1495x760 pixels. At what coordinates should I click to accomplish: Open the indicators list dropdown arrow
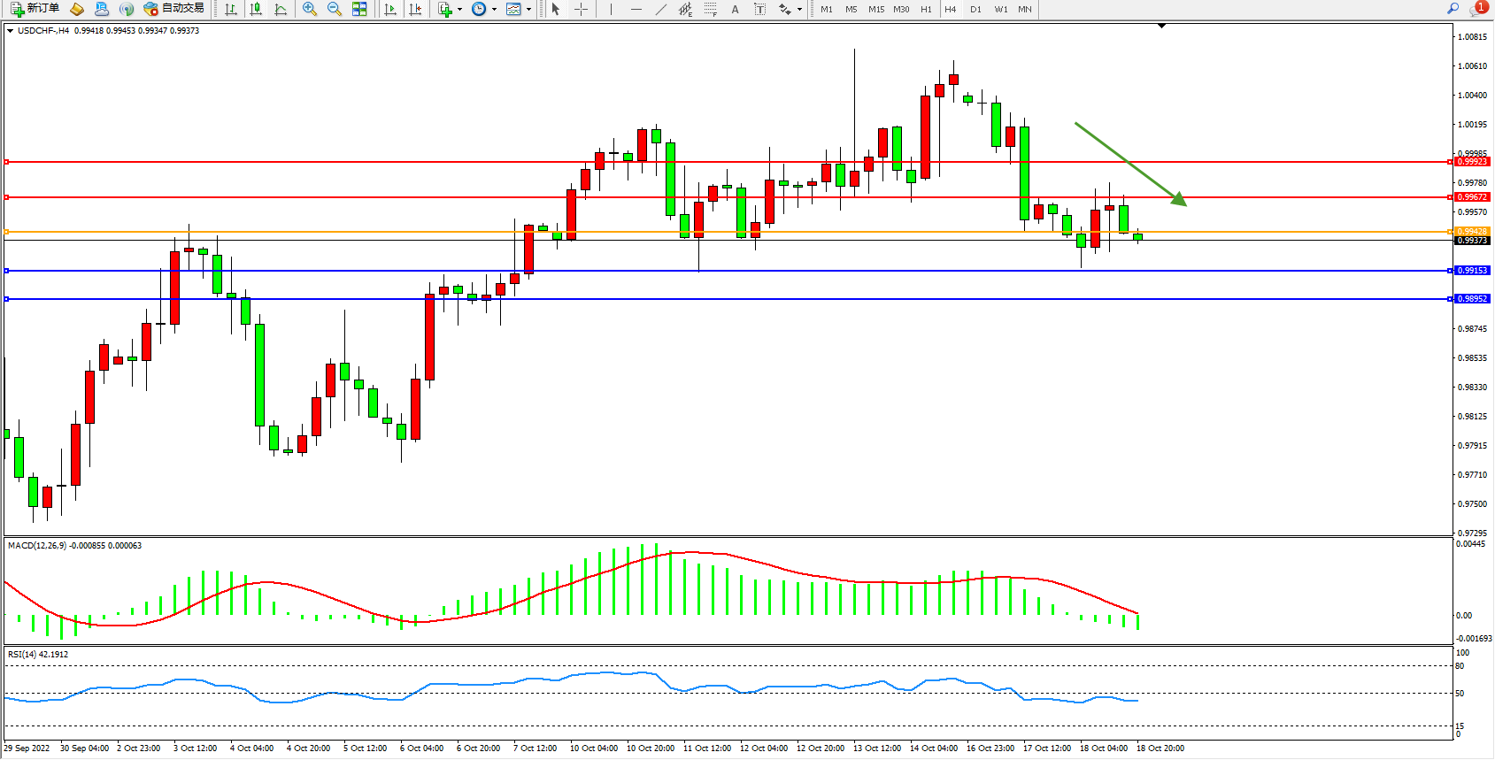coord(459,9)
